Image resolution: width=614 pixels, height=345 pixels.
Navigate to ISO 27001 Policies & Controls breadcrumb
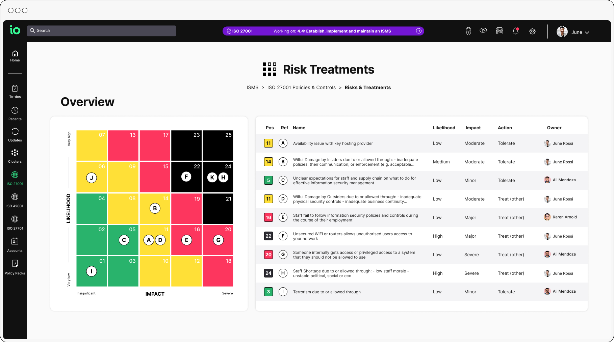coord(301,87)
